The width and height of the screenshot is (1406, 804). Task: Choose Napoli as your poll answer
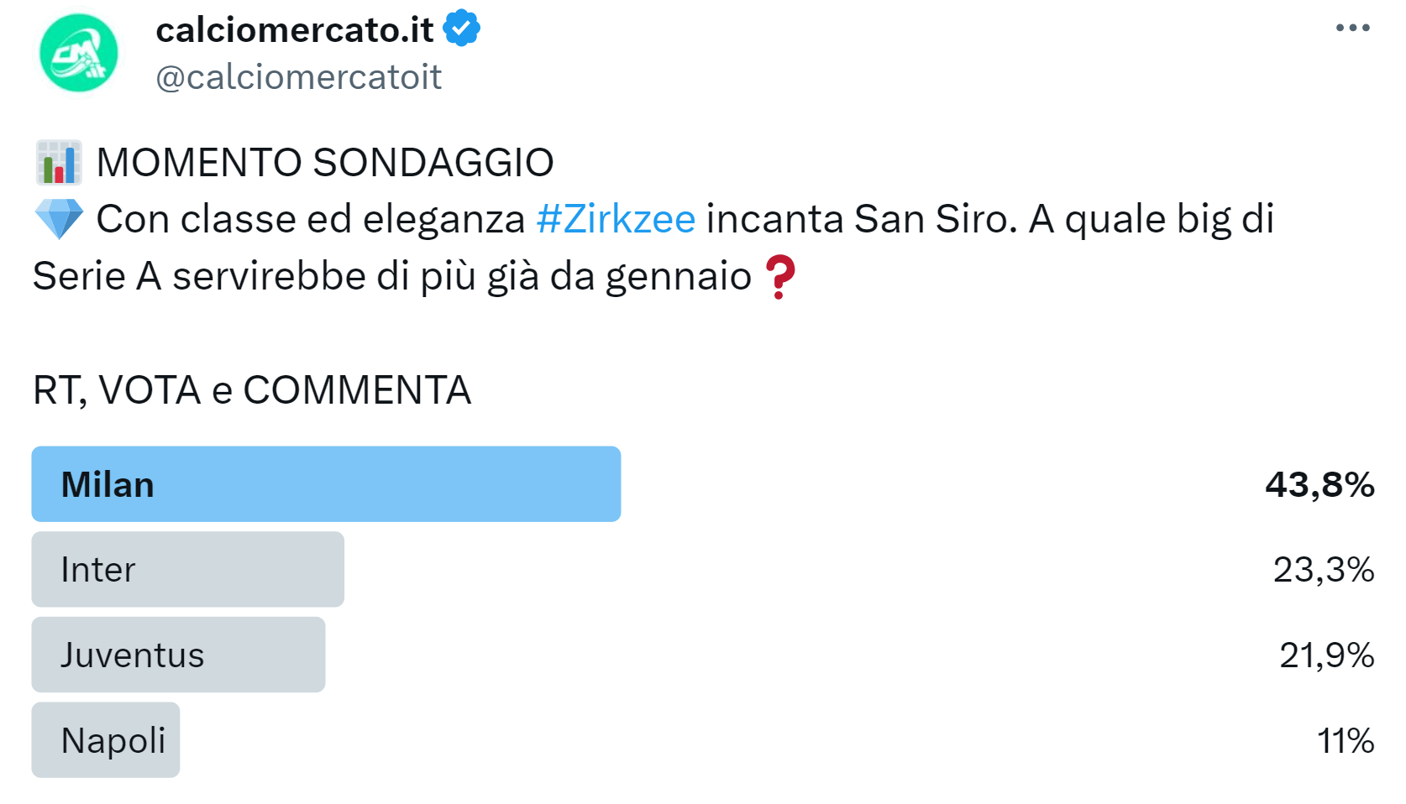105,739
